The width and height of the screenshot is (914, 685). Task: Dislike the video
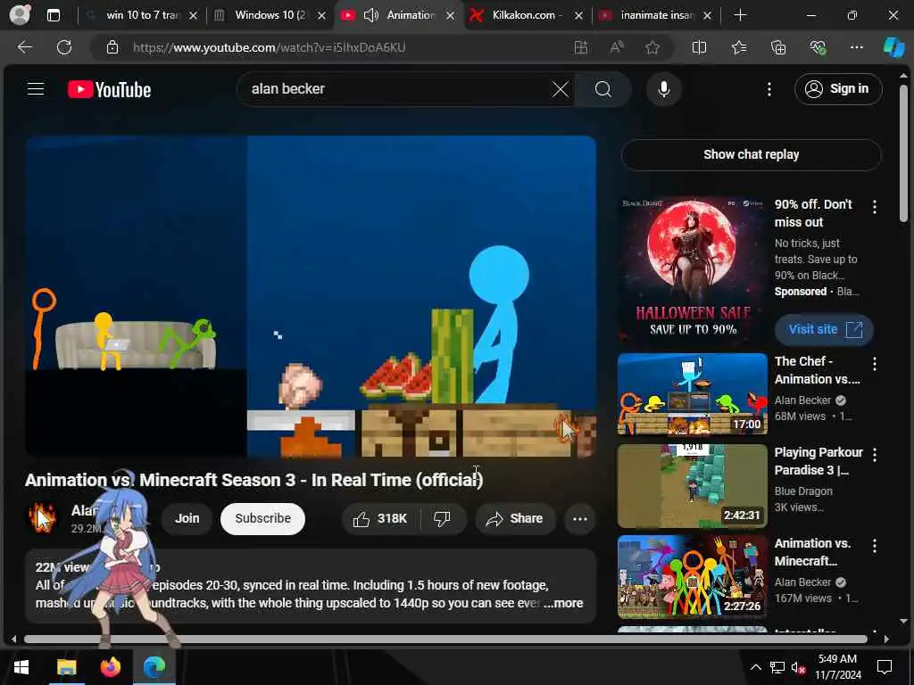[443, 518]
